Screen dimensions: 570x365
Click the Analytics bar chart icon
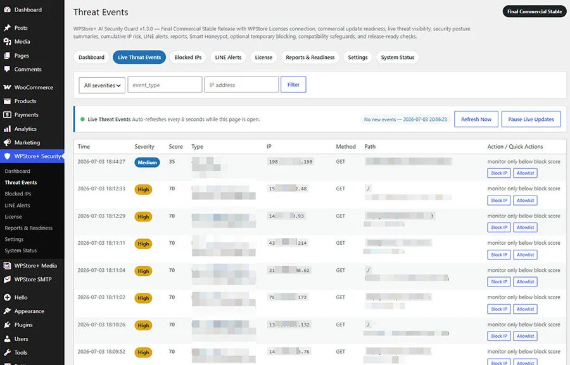[x=7, y=128]
